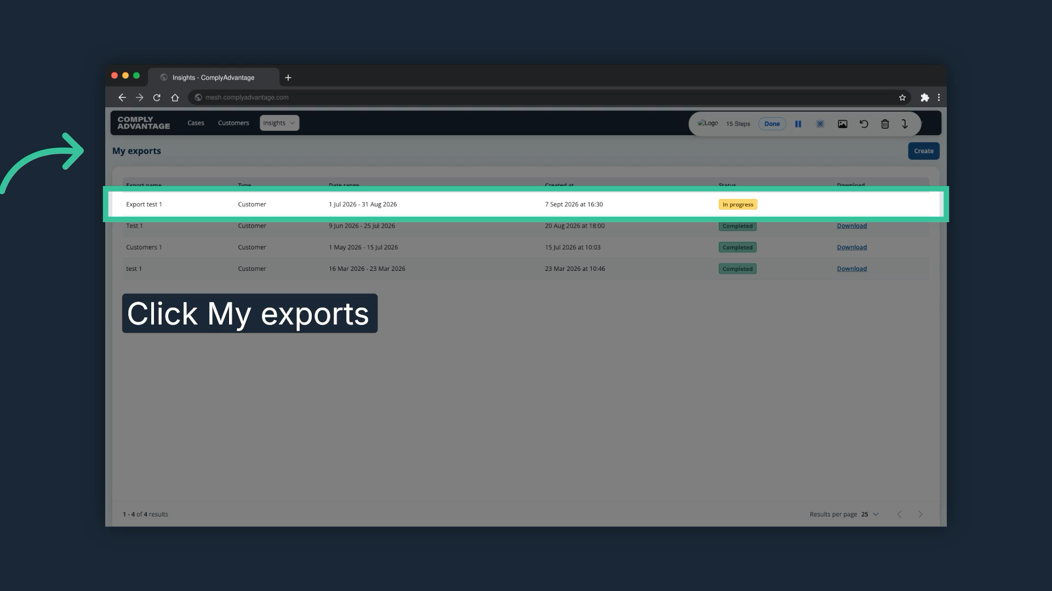Screen dimensions: 1052x591
Task: Open the browser extensions puzzle icon
Action: 925,97
